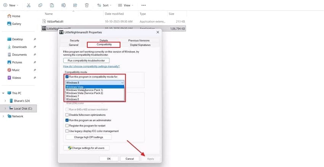This screenshot has width=324, height=167.
Task: Select the Compatibility tab
Action: (104, 45)
